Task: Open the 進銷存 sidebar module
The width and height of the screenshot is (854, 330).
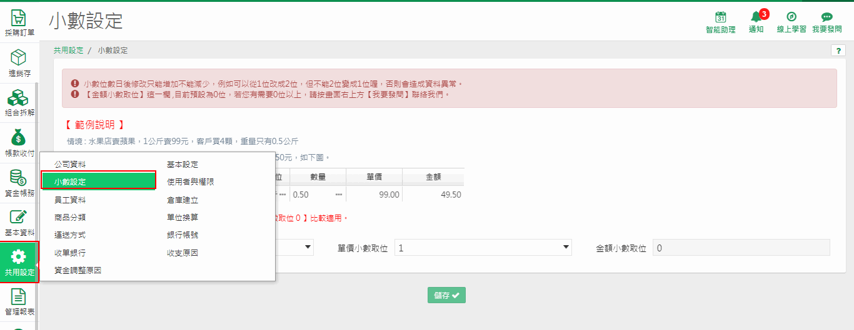Action: coord(19,63)
